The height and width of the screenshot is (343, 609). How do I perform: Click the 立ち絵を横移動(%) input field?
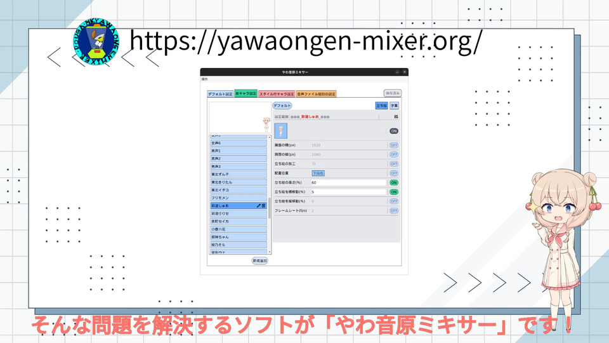tap(348, 192)
